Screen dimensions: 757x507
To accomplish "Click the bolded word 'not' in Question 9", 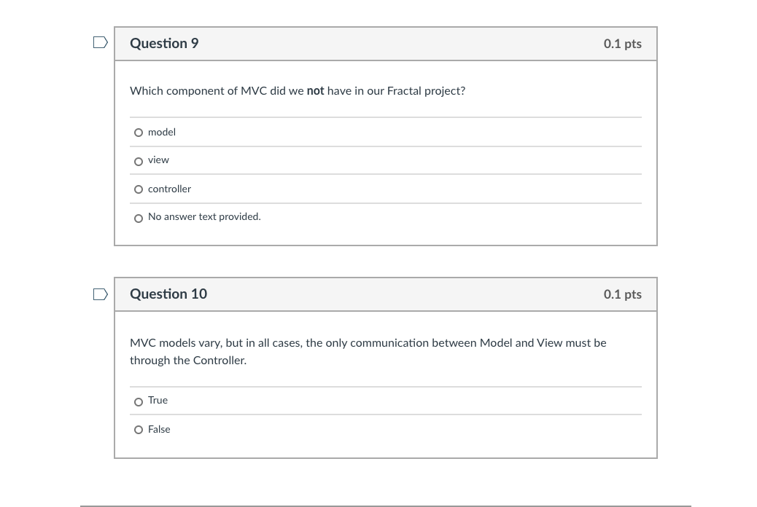I will (x=315, y=90).
